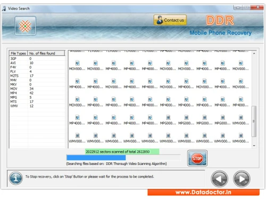Select the F4V file type row
Viewport: 266px width, 199px height.
(x=37, y=67)
